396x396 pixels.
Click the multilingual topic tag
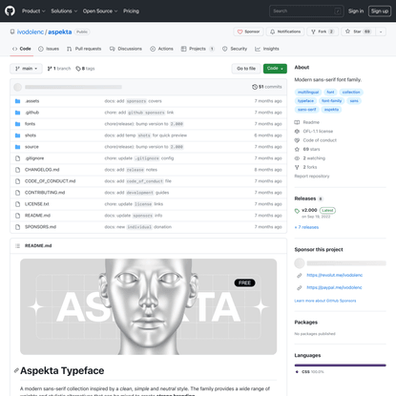pyautogui.click(x=308, y=93)
